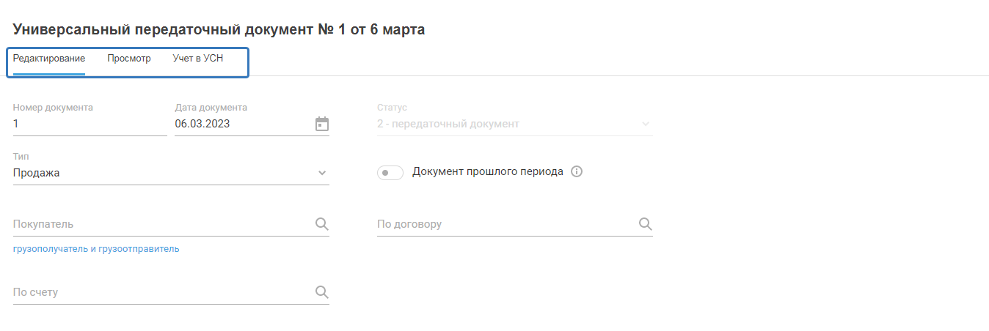
Task: Click into the Номер документа field
Action: (x=90, y=124)
